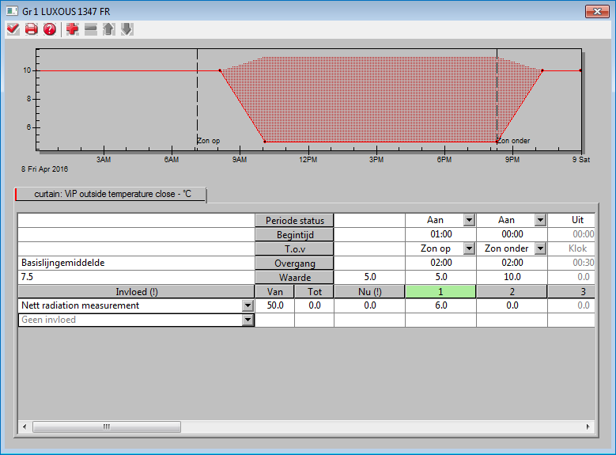This screenshot has width=616, height=455.
Task: Click the red checkmark confirm icon
Action: pos(13,29)
